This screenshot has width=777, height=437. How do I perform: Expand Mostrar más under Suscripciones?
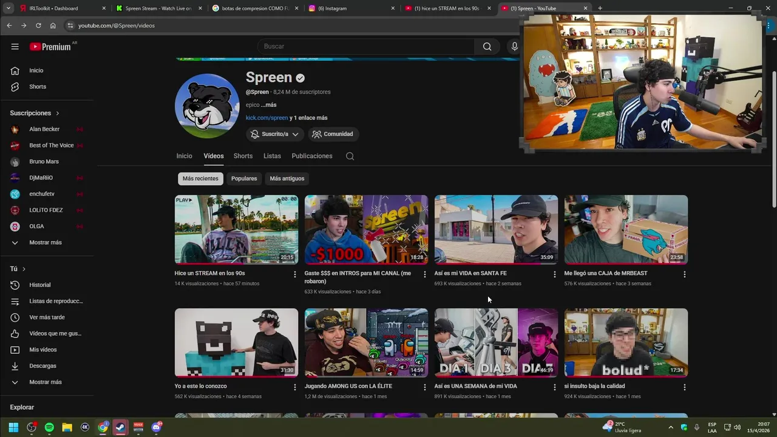47,242
